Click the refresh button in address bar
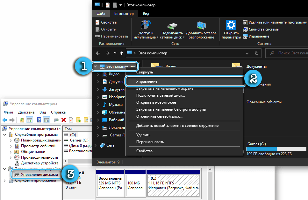Image resolution: width=308 pixels, height=200 pixels. tap(256, 53)
